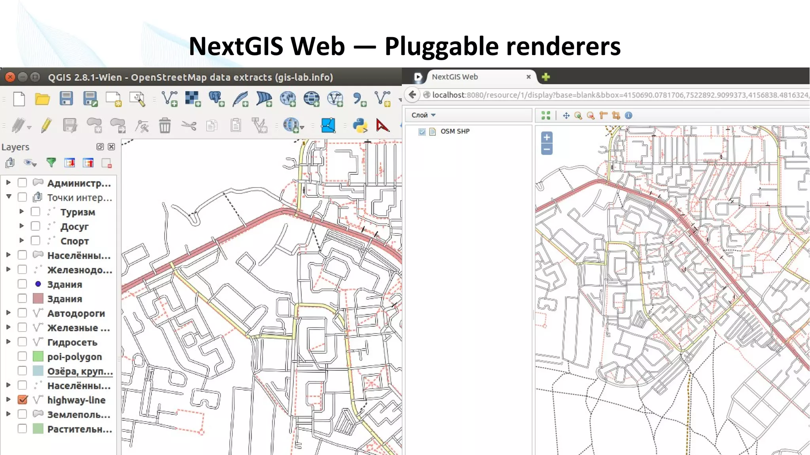810x455 pixels.
Task: Expand the Землеполь… layer arrow
Action: click(8, 414)
